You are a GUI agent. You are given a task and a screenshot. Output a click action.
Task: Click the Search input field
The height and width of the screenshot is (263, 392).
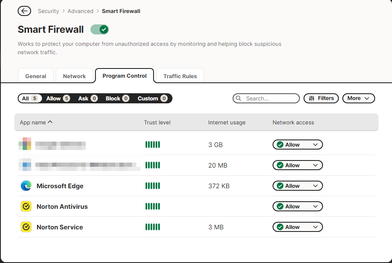(270, 98)
